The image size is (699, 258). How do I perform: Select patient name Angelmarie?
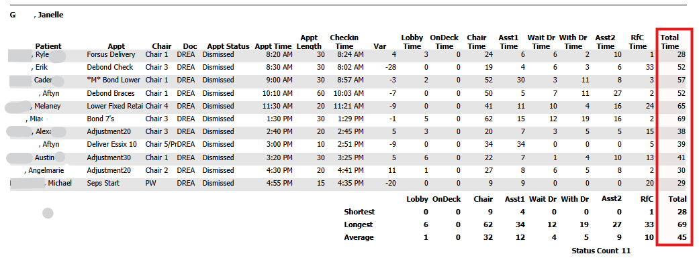click(46, 170)
